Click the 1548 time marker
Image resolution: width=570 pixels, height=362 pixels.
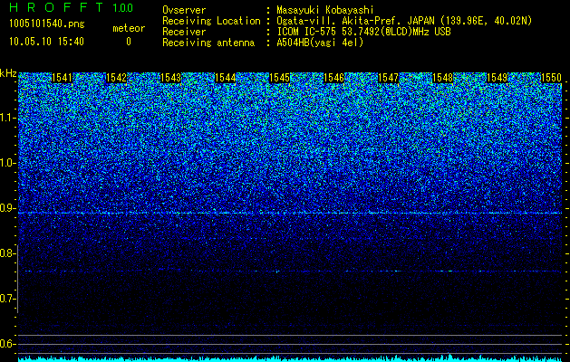[x=443, y=78]
